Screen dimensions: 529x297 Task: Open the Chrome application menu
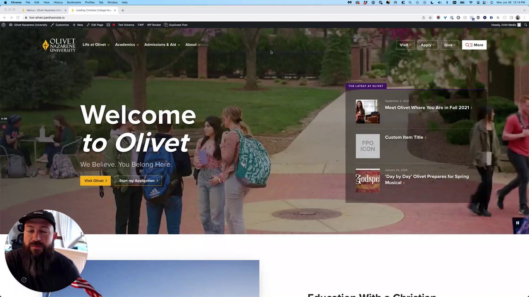coord(16,2)
